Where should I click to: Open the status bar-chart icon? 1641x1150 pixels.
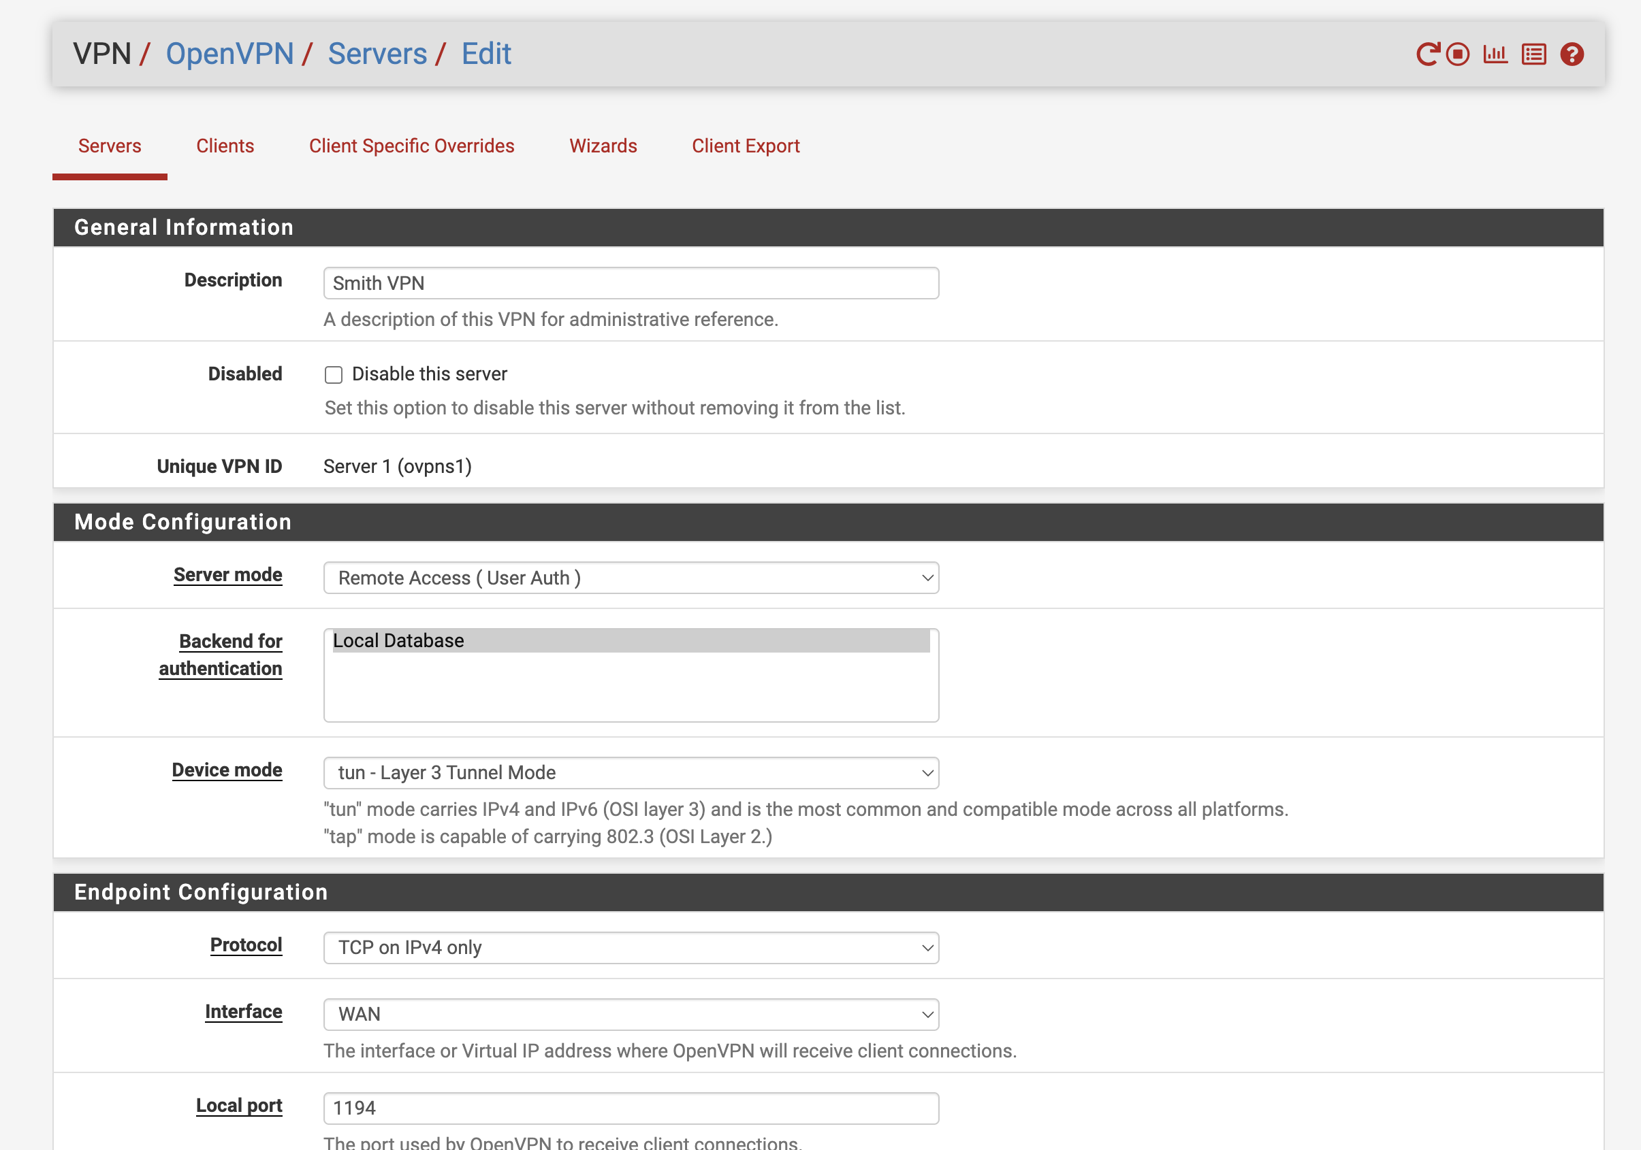pos(1495,54)
